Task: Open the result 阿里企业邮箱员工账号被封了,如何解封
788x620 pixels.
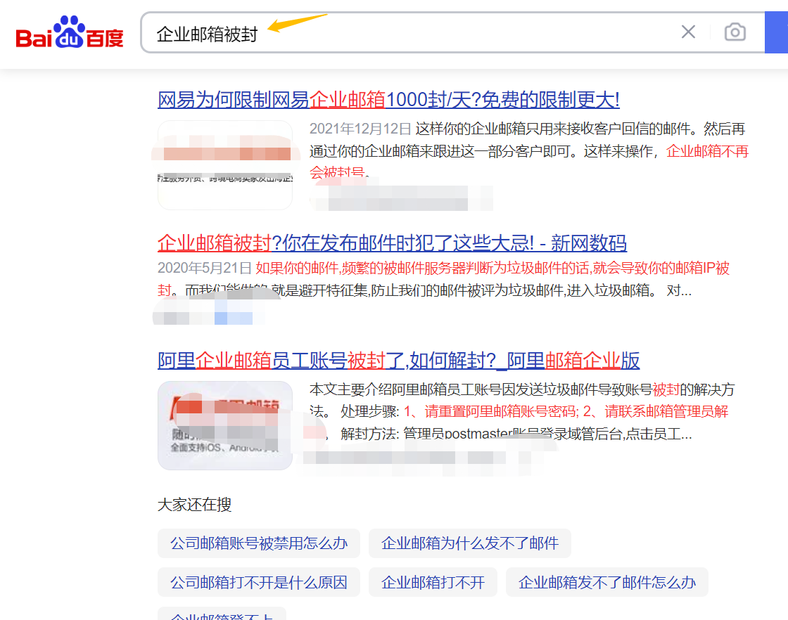Action: click(x=398, y=361)
